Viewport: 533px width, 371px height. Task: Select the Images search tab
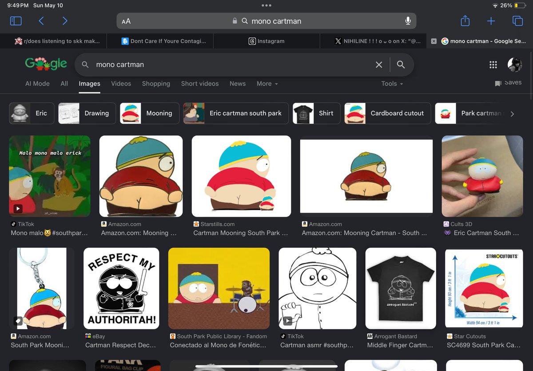[x=89, y=84]
